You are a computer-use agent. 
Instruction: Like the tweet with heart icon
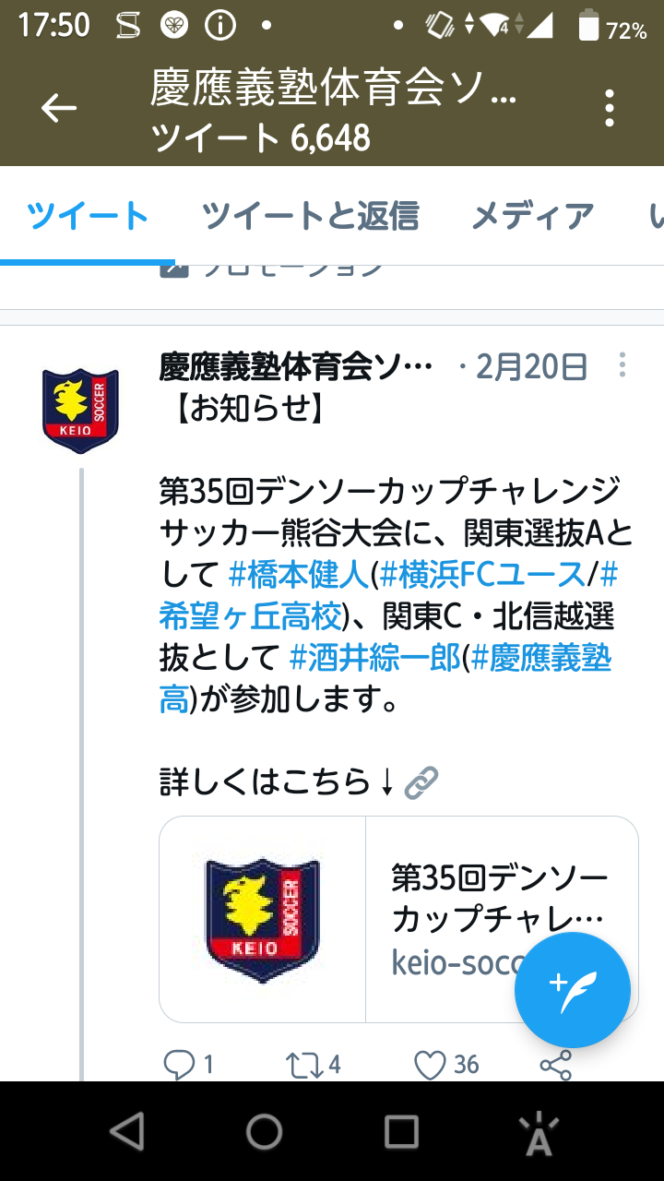tap(430, 1065)
